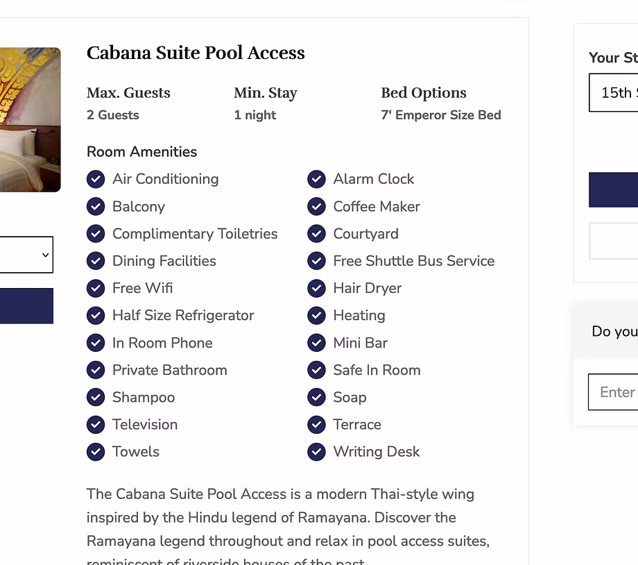The image size is (638, 565).
Task: Click the checkmark icon next to Television
Action: pos(96,425)
